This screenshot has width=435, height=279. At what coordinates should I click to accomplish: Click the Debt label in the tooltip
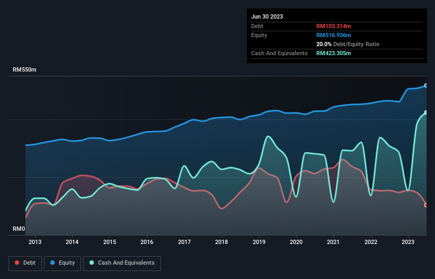click(257, 26)
